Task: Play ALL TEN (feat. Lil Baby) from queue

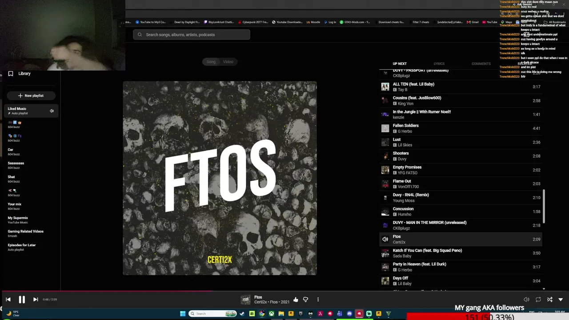Action: (x=461, y=87)
